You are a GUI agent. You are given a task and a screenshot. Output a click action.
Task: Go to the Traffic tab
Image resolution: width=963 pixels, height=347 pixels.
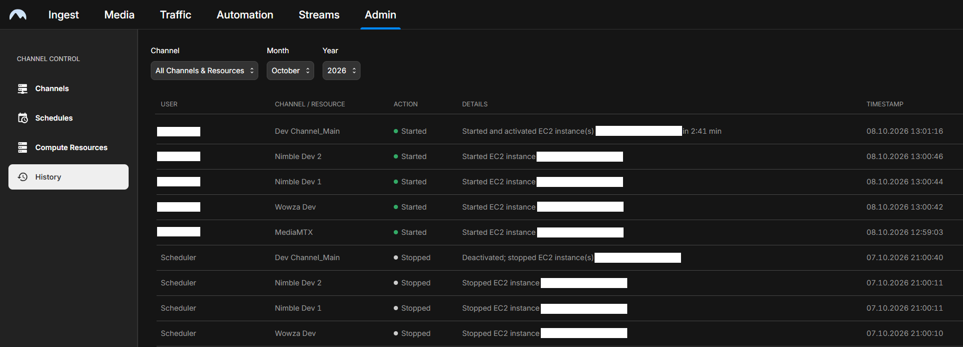click(176, 15)
